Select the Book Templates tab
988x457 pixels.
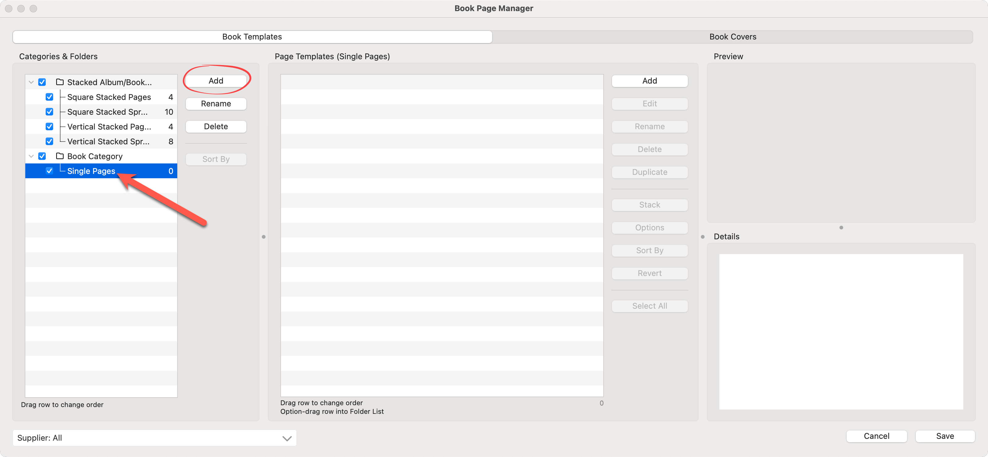(x=252, y=37)
